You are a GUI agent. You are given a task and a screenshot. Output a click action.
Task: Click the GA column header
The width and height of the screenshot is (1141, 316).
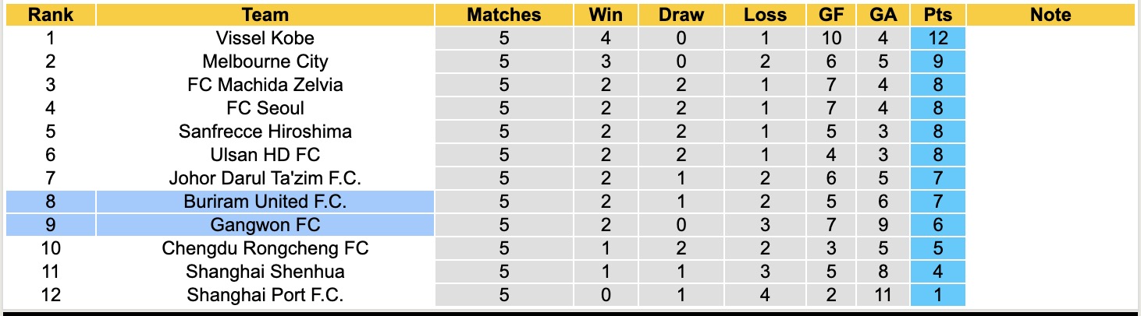click(x=882, y=15)
